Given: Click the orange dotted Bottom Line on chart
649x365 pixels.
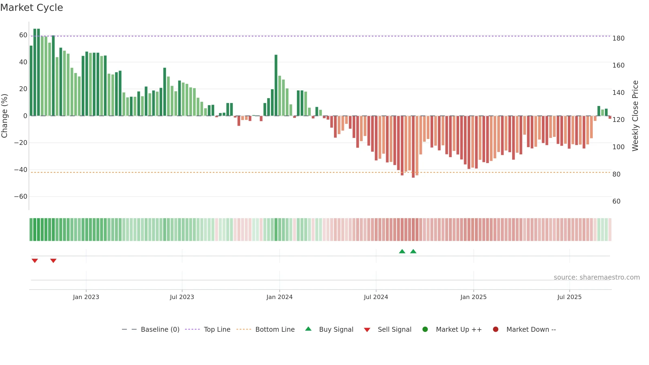Looking at the screenshot, I should (x=320, y=172).
